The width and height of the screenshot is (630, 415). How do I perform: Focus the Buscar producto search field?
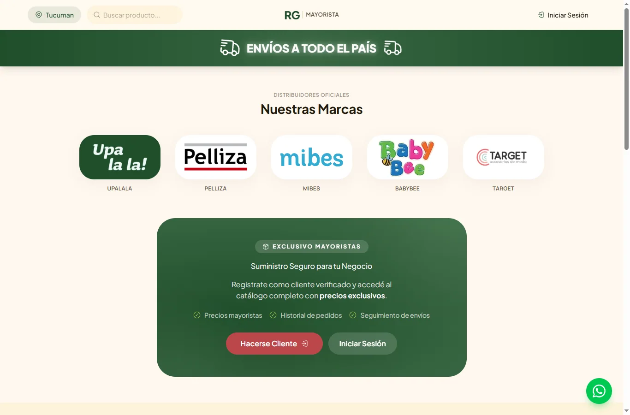(135, 15)
